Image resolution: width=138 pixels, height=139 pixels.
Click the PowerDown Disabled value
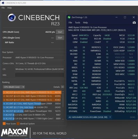(107, 111)
